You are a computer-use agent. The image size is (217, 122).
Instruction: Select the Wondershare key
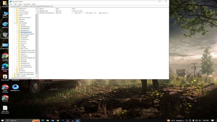tap(25, 65)
